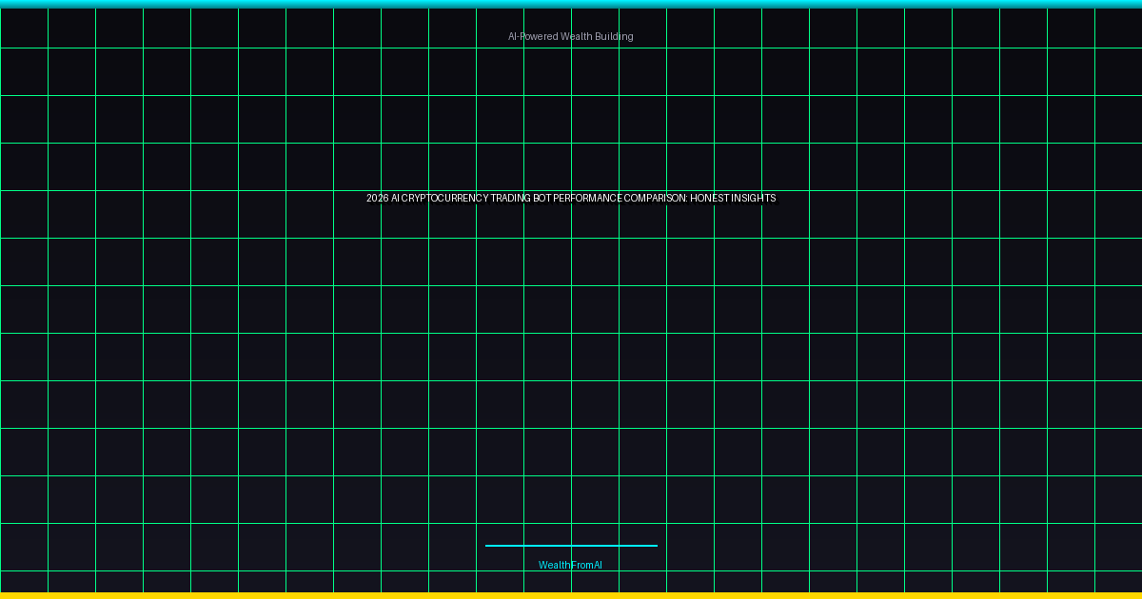Image resolution: width=1142 pixels, height=599 pixels.
Task: Click the words TRADING BOT in the headline
Action: point(520,198)
